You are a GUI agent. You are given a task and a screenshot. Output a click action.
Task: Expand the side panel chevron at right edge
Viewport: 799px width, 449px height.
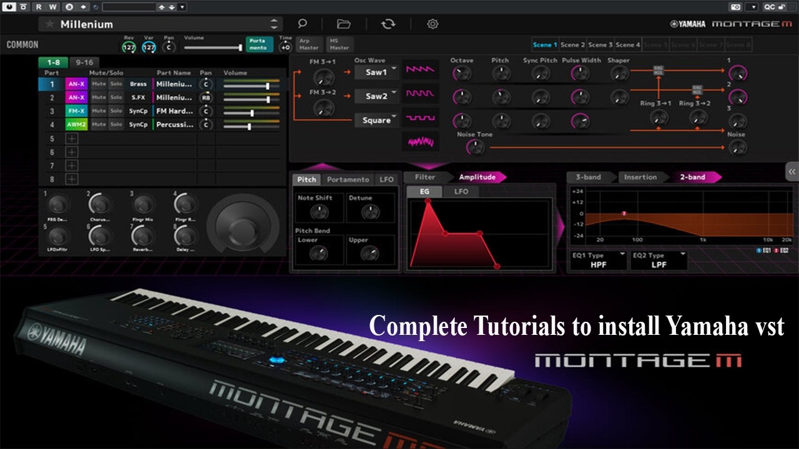point(792,171)
